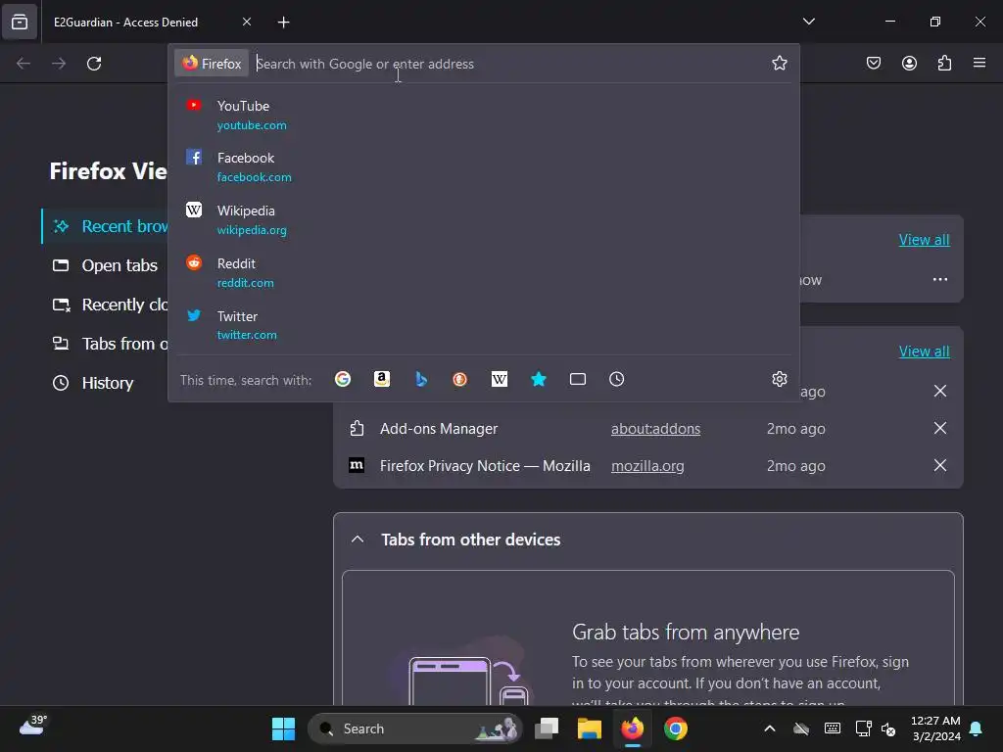
Task: Search this time with Amazon
Action: (x=382, y=379)
